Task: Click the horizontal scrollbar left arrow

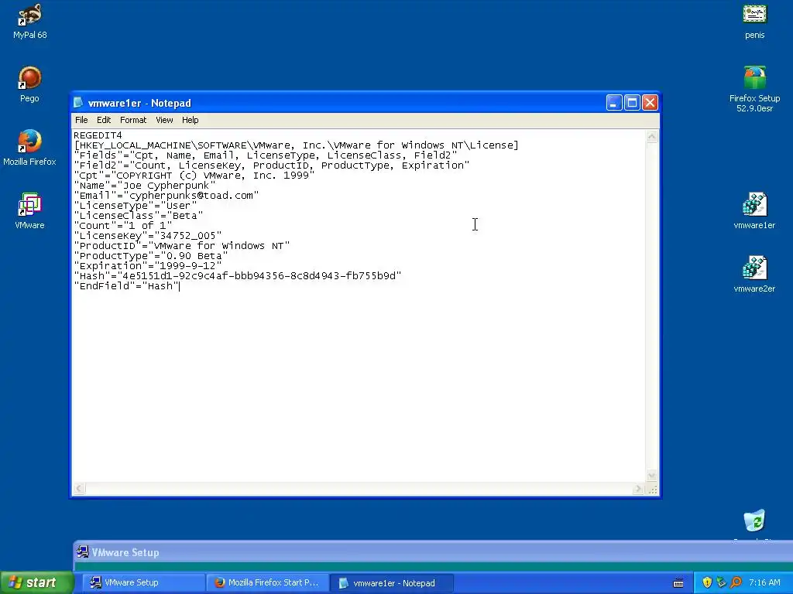Action: click(79, 489)
